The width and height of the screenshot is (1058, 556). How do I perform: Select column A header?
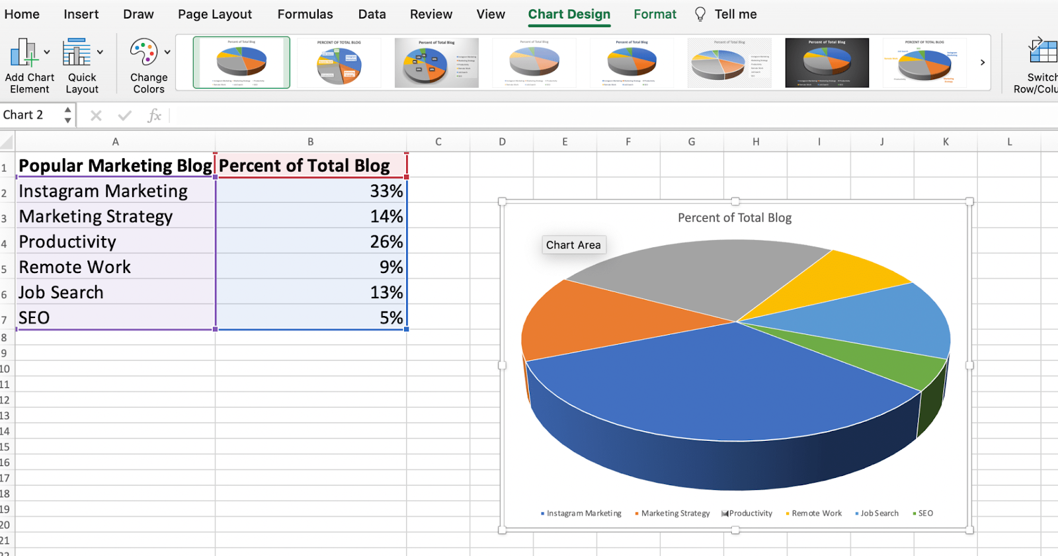tap(115, 141)
